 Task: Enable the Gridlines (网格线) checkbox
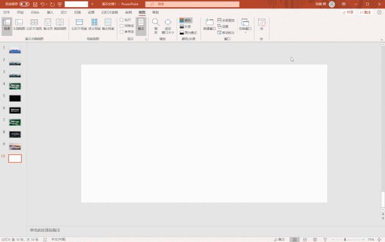[x=122, y=25]
